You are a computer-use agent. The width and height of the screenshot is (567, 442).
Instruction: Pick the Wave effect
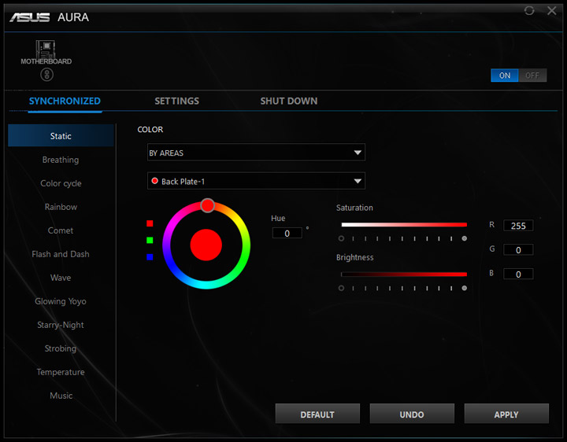[61, 278]
